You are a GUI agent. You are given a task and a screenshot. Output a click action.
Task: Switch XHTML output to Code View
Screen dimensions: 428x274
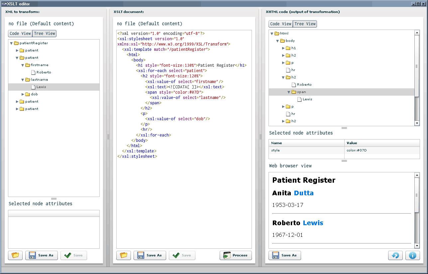(281, 24)
